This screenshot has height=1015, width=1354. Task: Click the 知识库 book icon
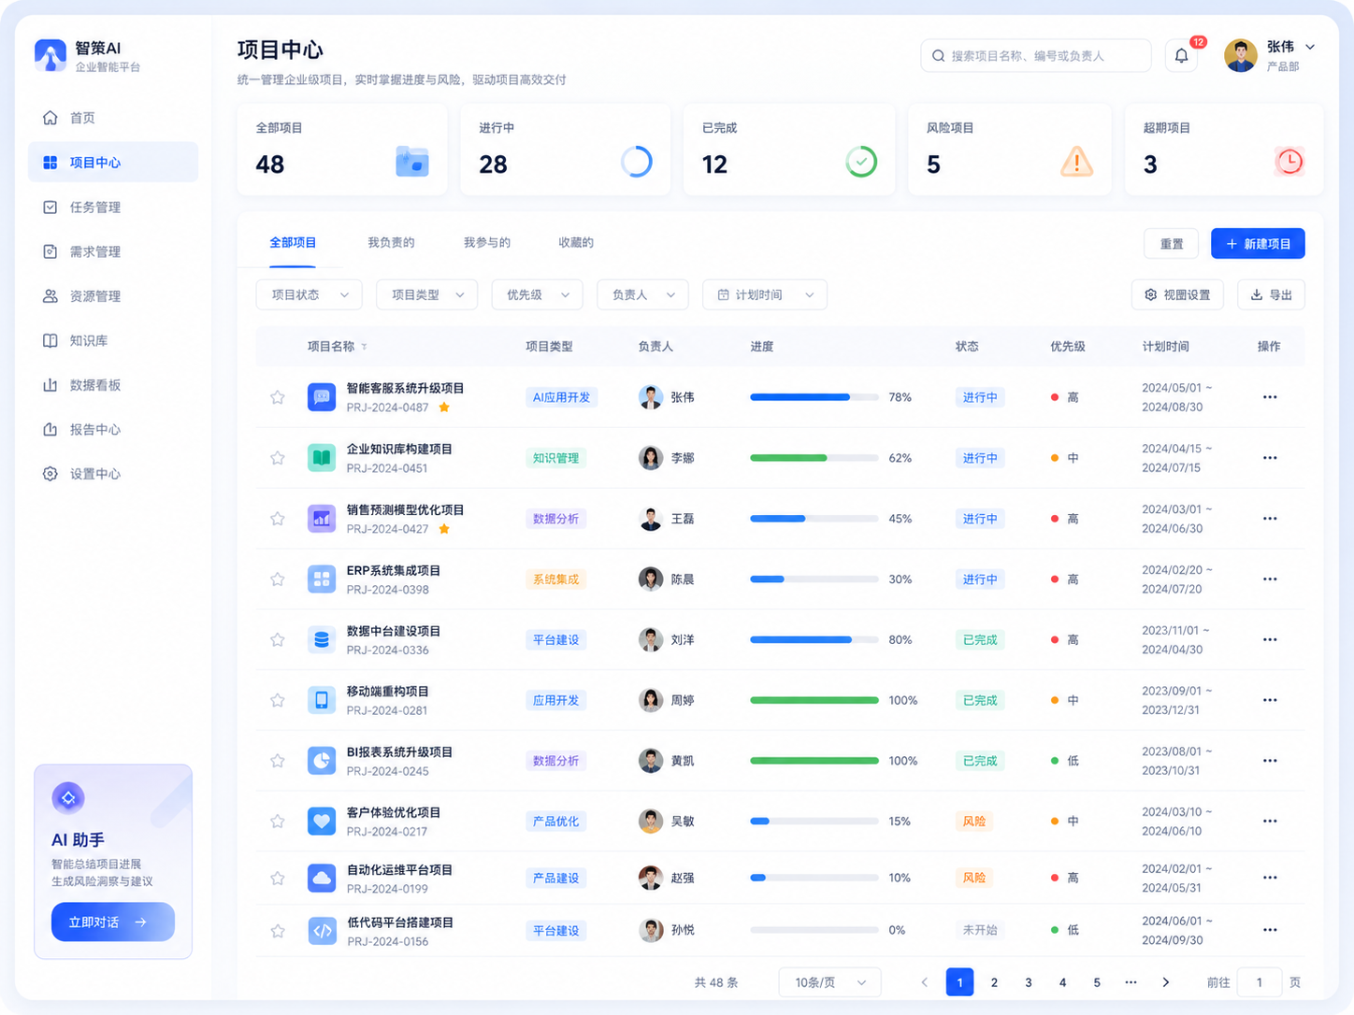50,340
